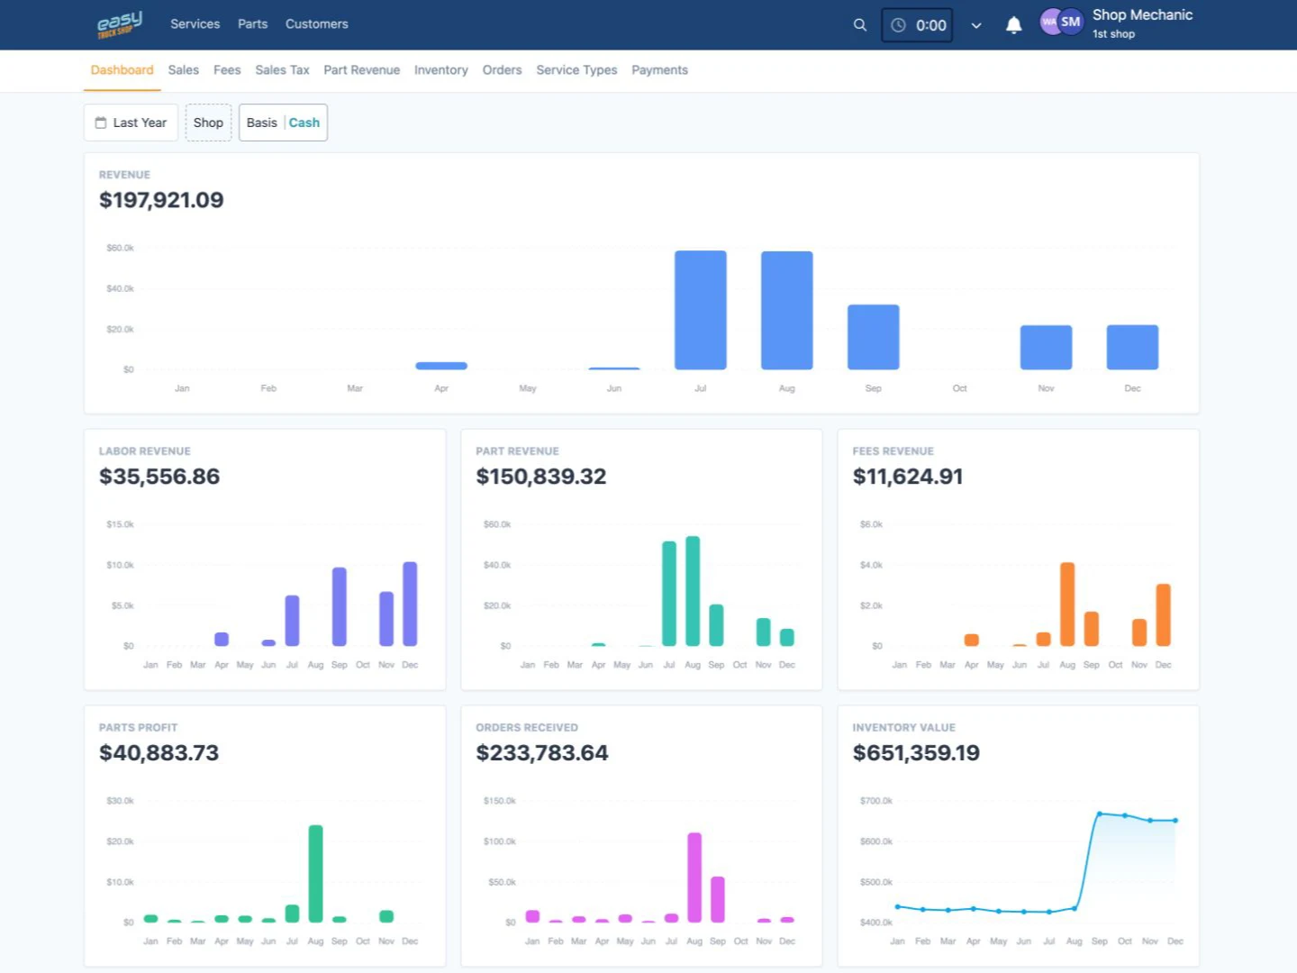Click the December bar in Labor Revenue
This screenshot has width=1297, height=973.
coord(410,604)
